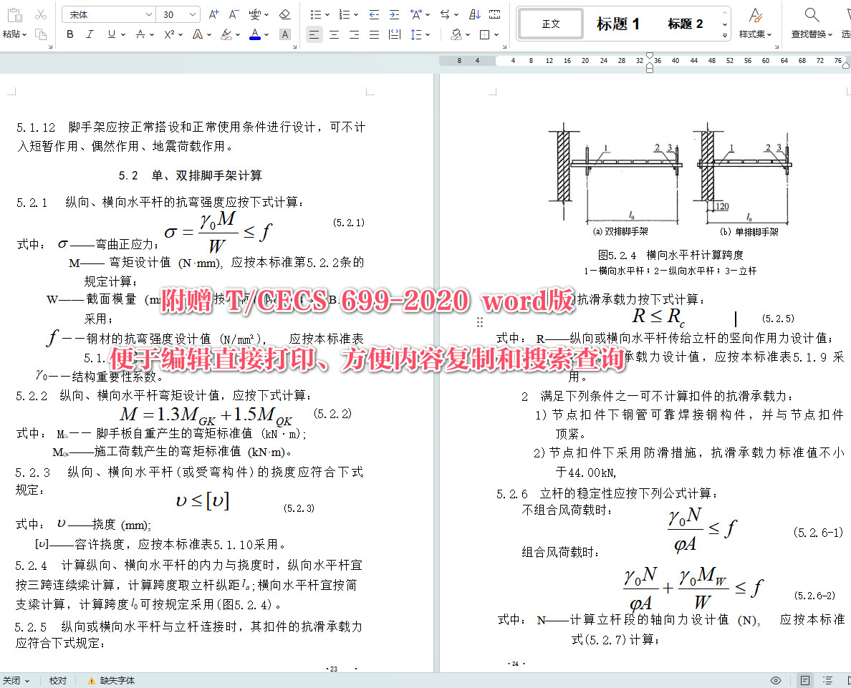Screen dimensions: 851x688
Task: Click 校对 proofing in status bar
Action: 58,681
